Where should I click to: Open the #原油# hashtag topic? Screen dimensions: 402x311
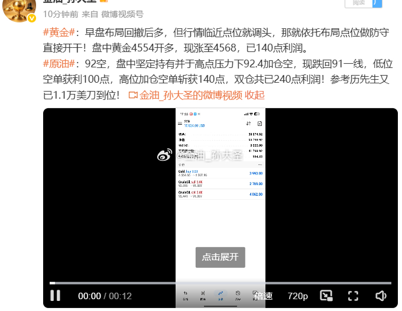pos(59,64)
